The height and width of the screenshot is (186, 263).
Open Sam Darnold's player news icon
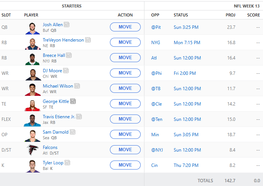72,132
